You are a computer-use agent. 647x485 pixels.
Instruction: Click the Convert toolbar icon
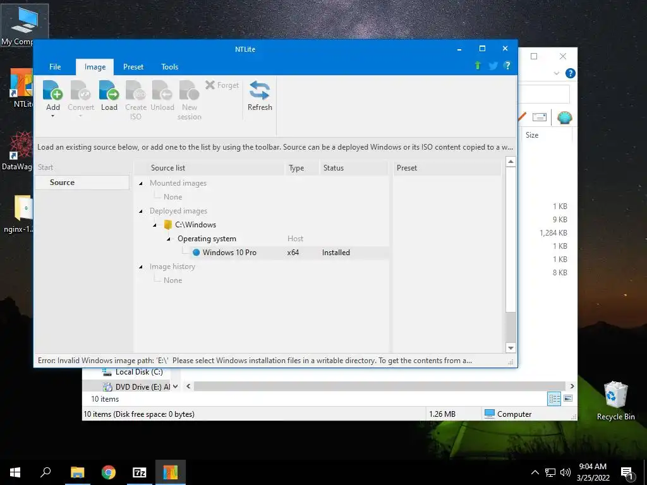point(81,90)
